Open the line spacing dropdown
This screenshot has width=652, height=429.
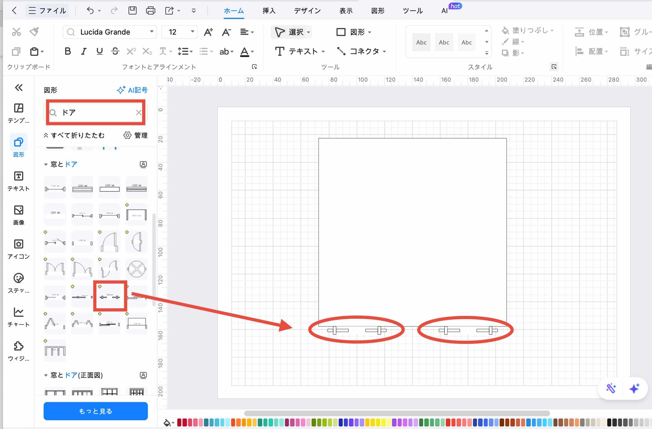(x=185, y=51)
